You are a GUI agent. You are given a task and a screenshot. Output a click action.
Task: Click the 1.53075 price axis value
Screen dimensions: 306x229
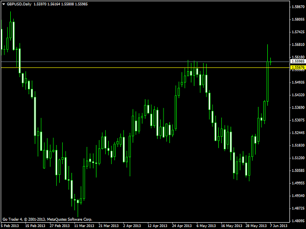[x=298, y=120]
